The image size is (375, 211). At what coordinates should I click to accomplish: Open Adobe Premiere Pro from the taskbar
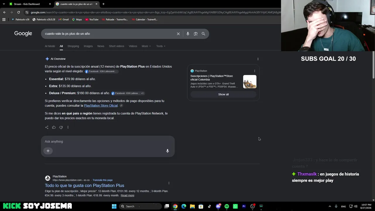point(244,206)
